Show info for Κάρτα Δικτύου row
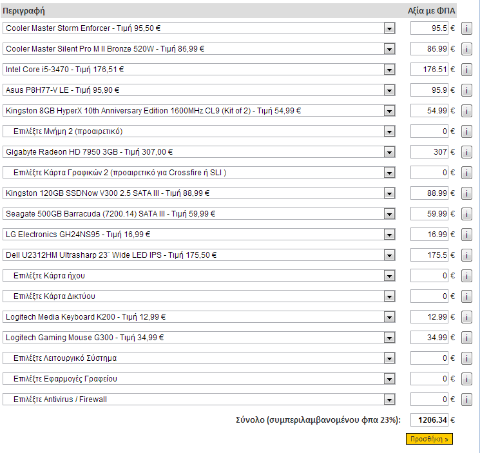Screen dimensions: 480x453 tap(466, 296)
